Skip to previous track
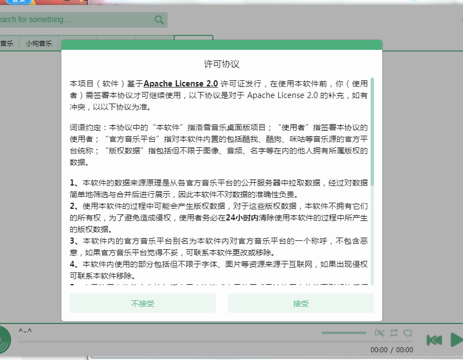Viewport: 463px width, 360px height. click(434, 340)
